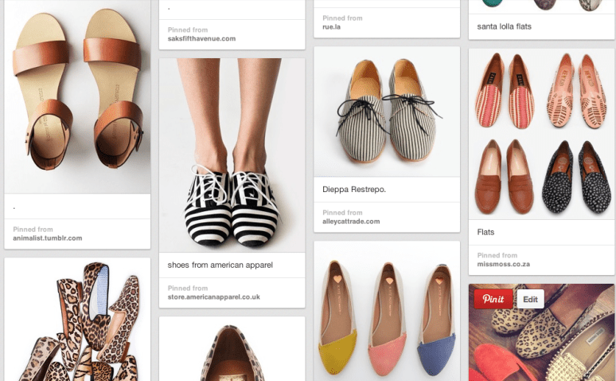Viewport: 616px width, 381px height.
Task: Go to alleycattrade.com pin source
Action: click(351, 222)
